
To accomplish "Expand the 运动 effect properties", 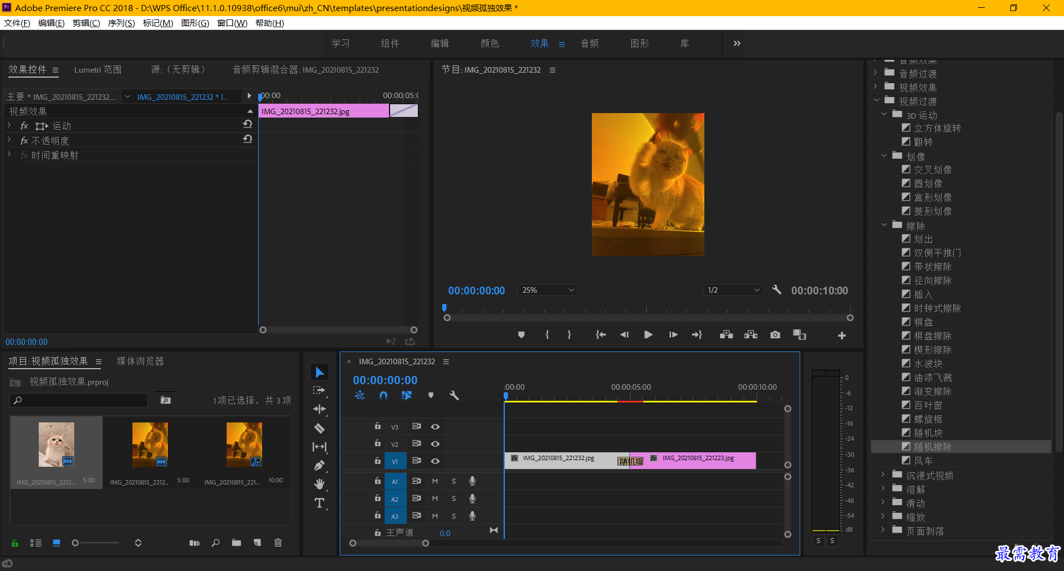I will click(x=9, y=125).
